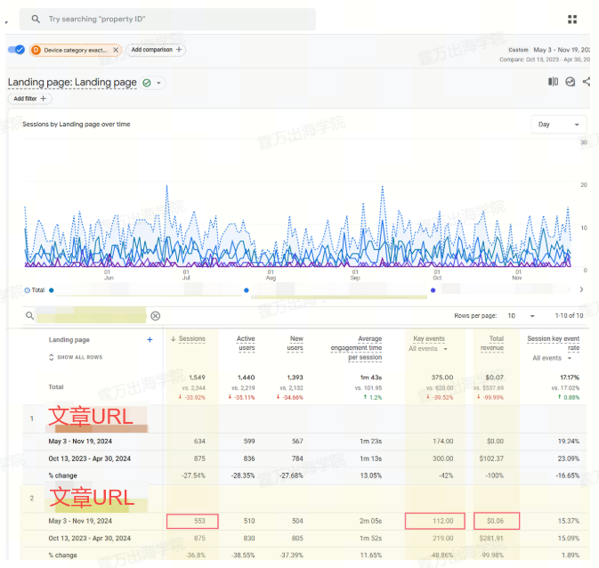The height and width of the screenshot is (568, 599).
Task: Open the edit comparisons icon
Action: tap(553, 81)
